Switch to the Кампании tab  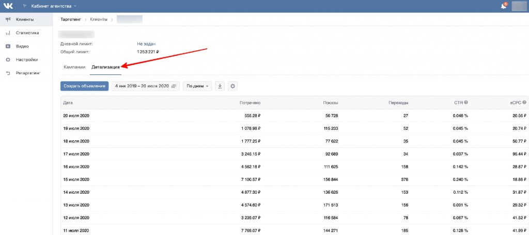pos(74,67)
